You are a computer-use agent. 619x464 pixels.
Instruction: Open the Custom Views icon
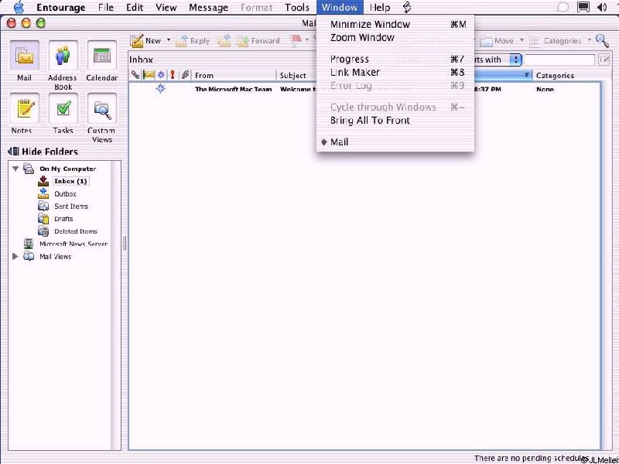(102, 109)
